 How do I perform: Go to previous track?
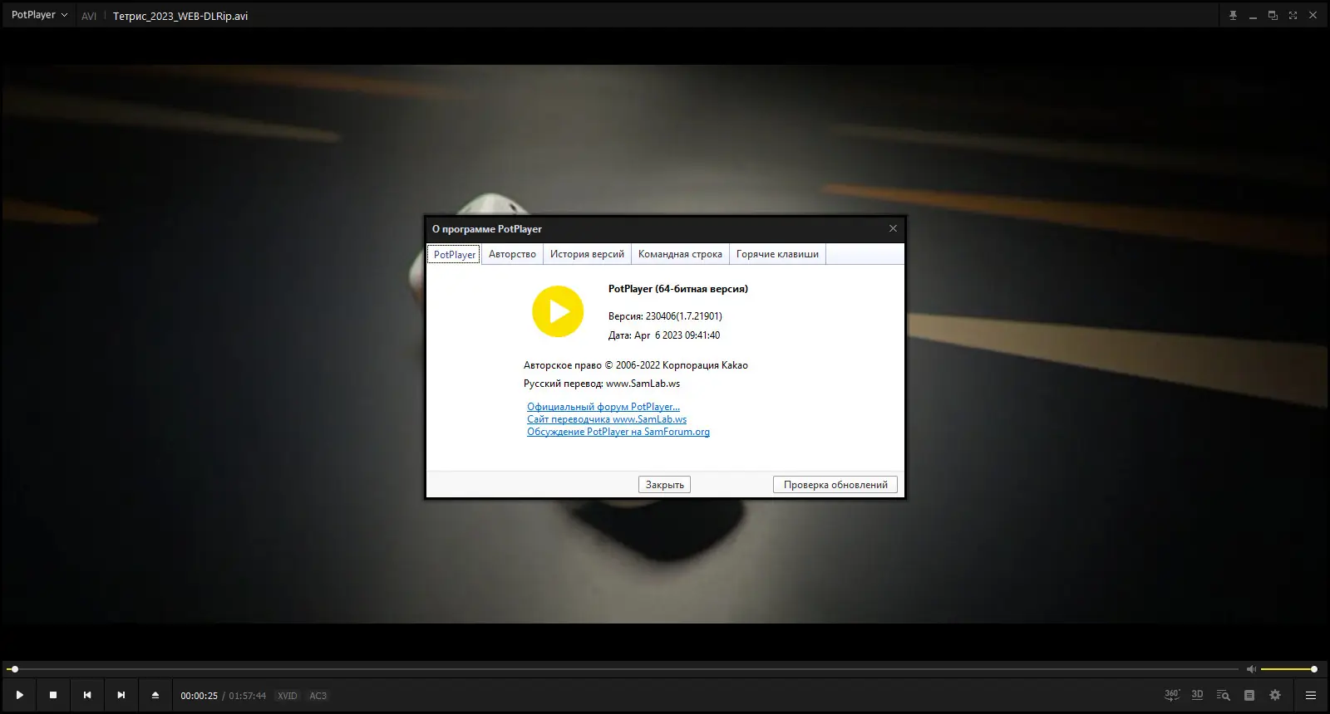point(87,695)
